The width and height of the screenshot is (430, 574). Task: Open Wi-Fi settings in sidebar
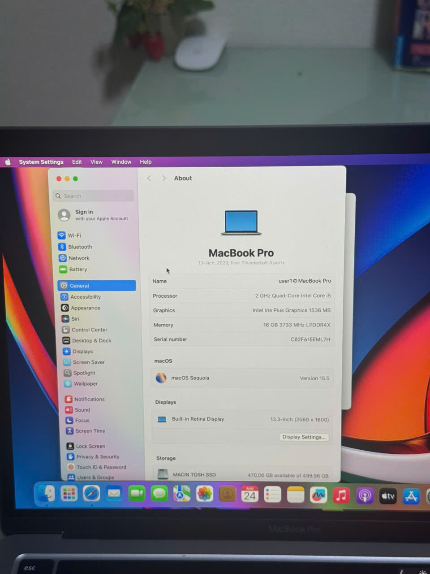coord(70,235)
